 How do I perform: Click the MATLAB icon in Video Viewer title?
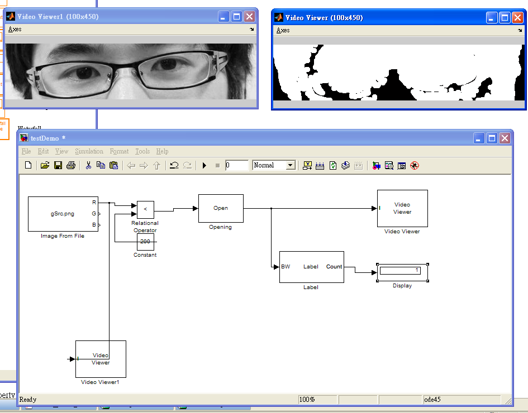pyautogui.click(x=278, y=17)
